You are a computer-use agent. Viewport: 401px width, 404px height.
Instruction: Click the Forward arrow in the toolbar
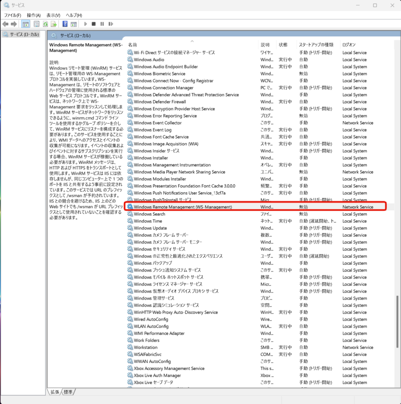click(14, 24)
